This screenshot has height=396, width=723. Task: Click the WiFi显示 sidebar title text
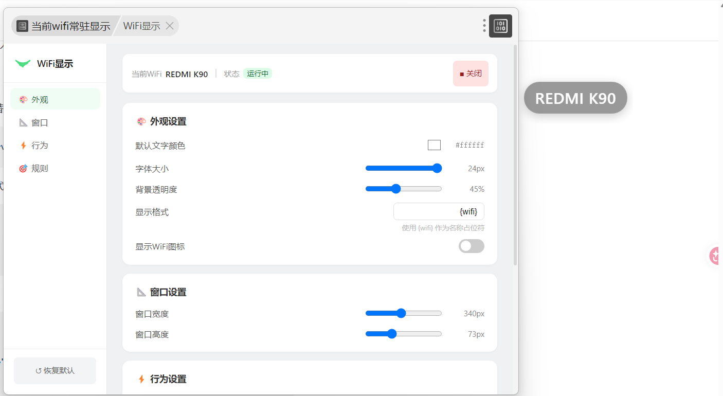pyautogui.click(x=55, y=64)
